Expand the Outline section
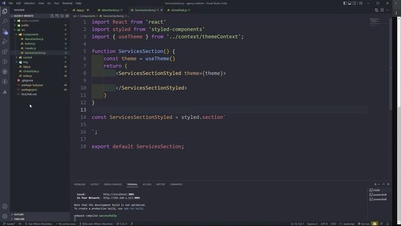 [39, 214]
